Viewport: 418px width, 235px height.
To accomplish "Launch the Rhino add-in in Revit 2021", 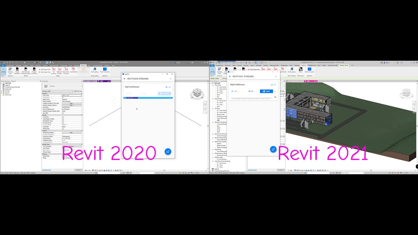I will [x=300, y=70].
